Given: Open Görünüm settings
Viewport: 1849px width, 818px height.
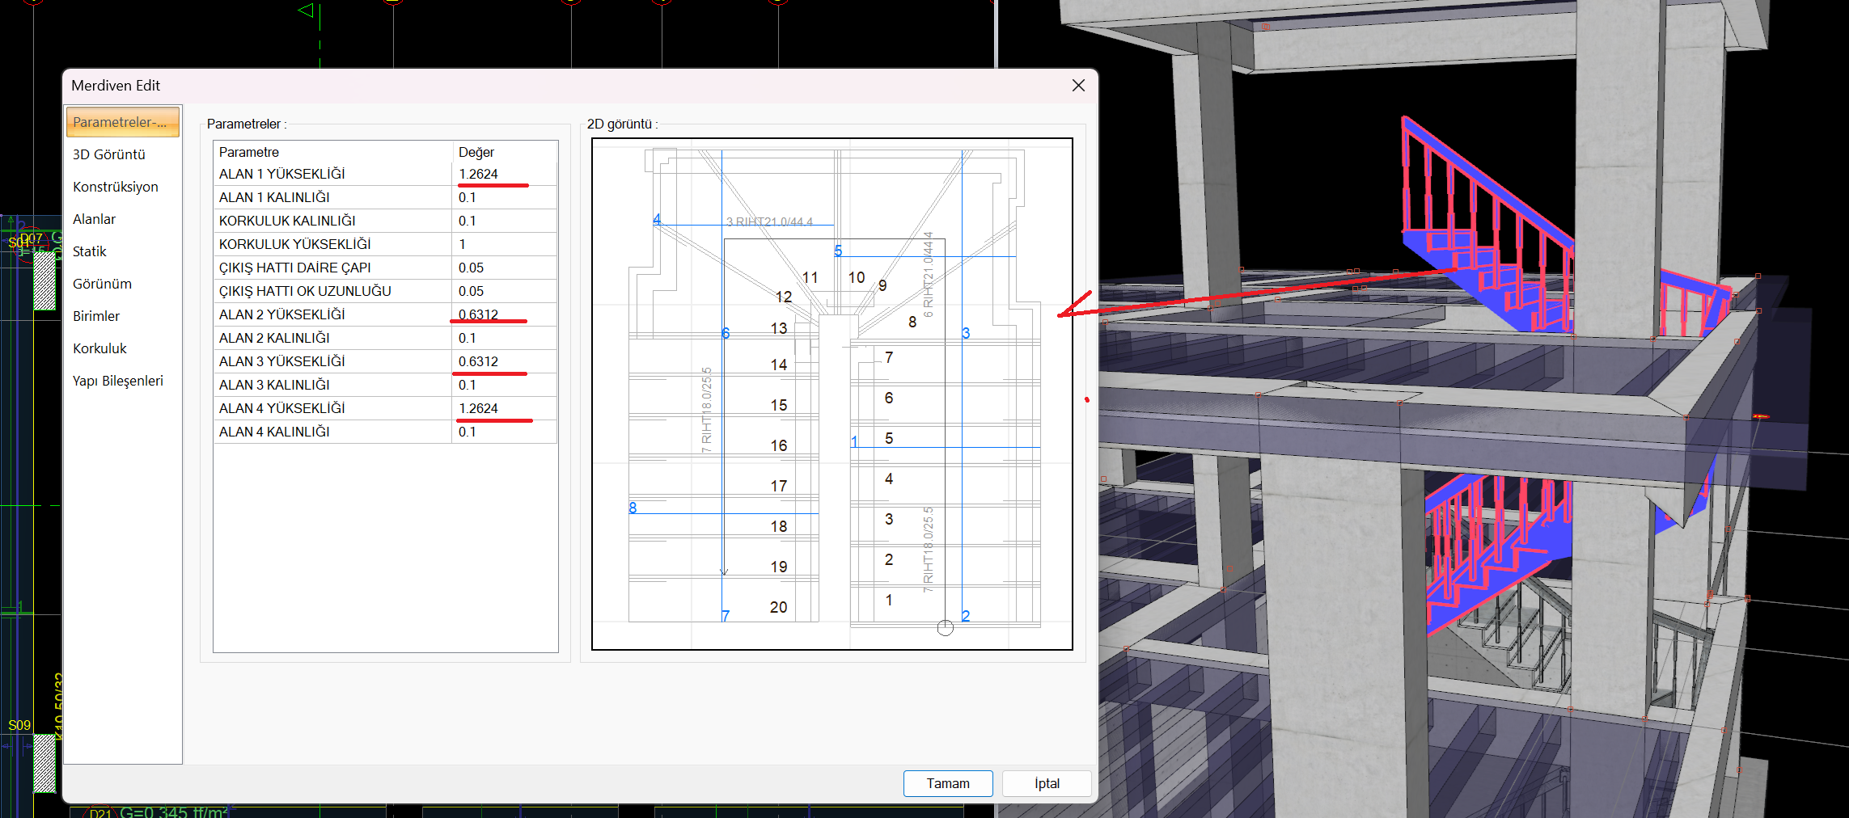Looking at the screenshot, I should coord(102,284).
